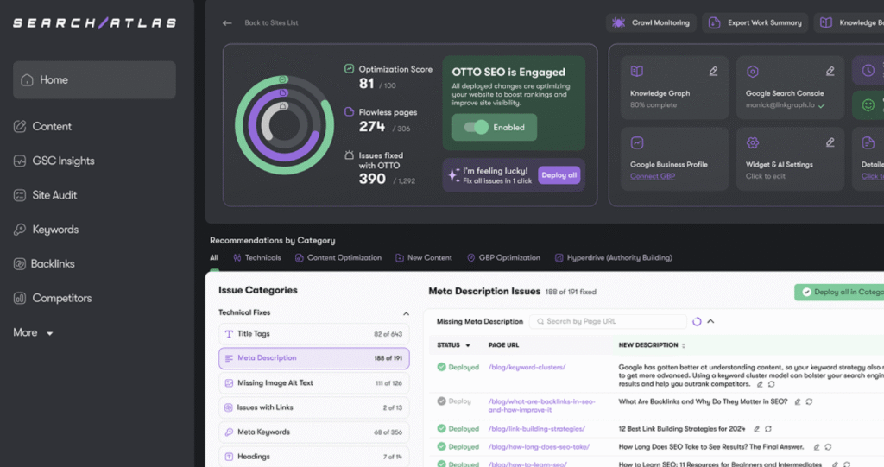Open /blog/keyword-clusters/ page link

pyautogui.click(x=527, y=367)
